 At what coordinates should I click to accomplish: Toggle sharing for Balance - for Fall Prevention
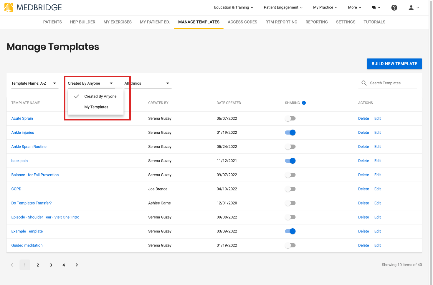pos(290,175)
